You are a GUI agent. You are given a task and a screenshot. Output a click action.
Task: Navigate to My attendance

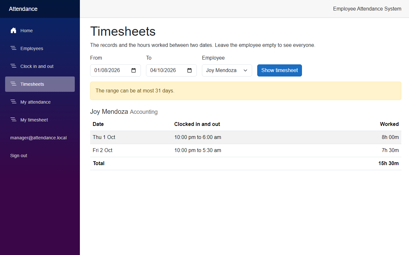coord(40,102)
